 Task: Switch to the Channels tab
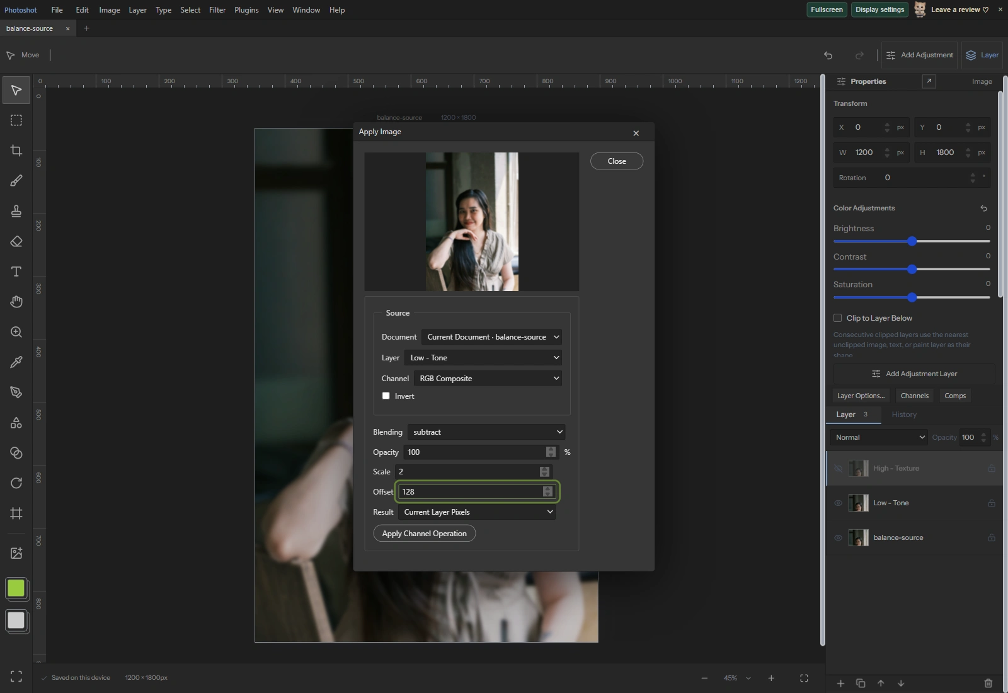(914, 396)
